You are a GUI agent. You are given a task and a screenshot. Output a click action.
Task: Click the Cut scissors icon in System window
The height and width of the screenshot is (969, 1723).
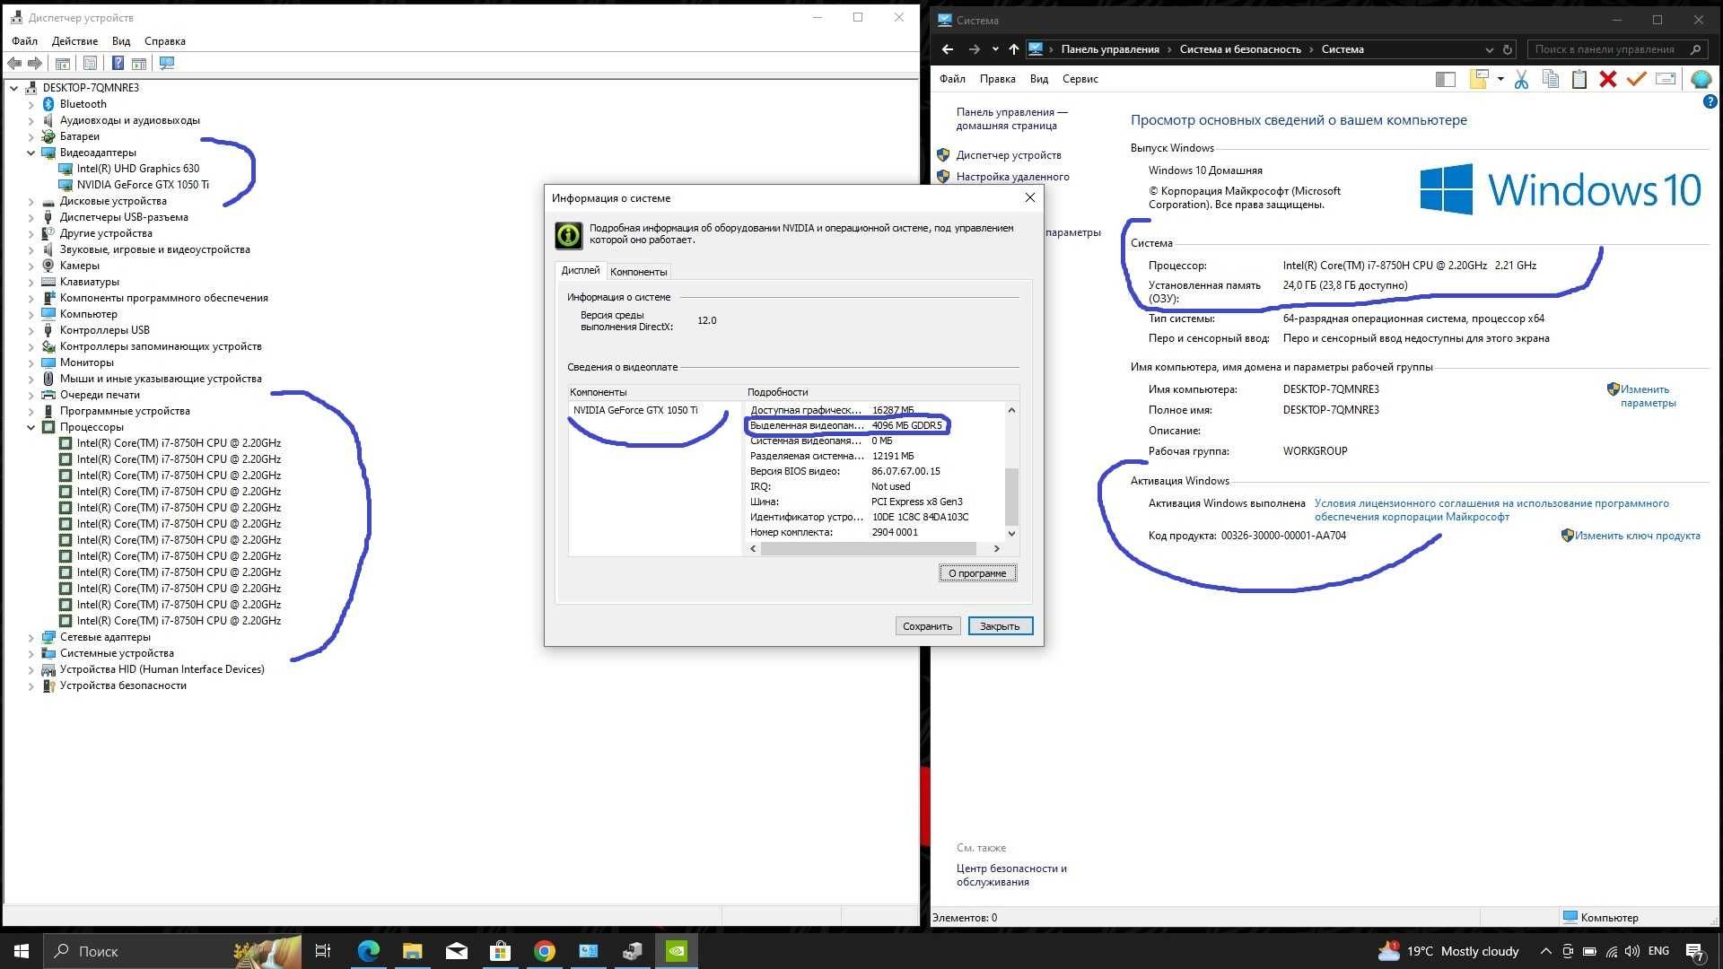pyautogui.click(x=1521, y=80)
